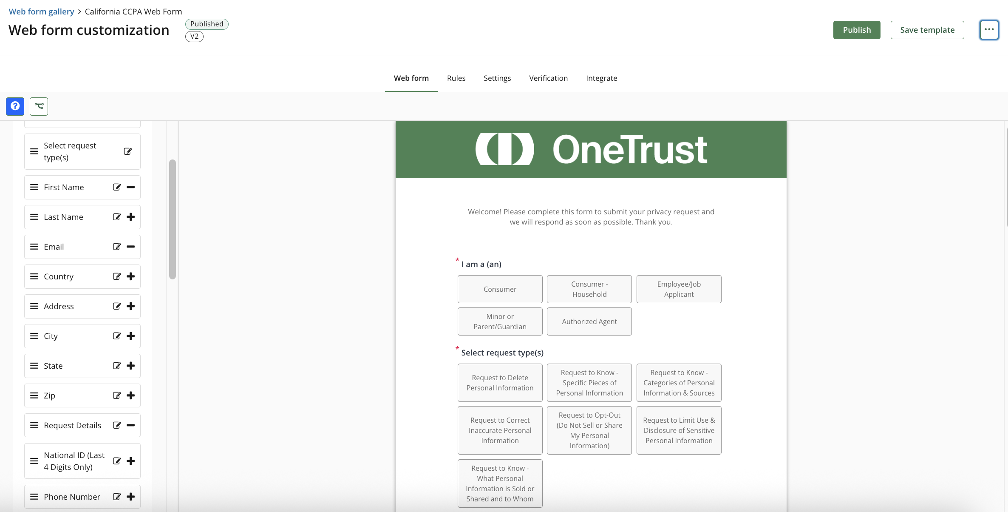Edit the Address field
This screenshot has height=512, width=1008.
point(117,306)
